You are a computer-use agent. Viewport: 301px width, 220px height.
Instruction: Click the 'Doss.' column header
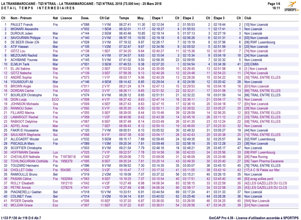point(85,18)
